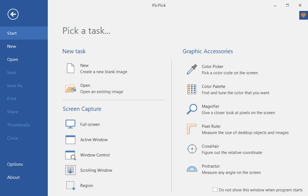Click 'Find and tune the color that you want'
The width and height of the screenshot is (308, 196).
(x=235, y=93)
